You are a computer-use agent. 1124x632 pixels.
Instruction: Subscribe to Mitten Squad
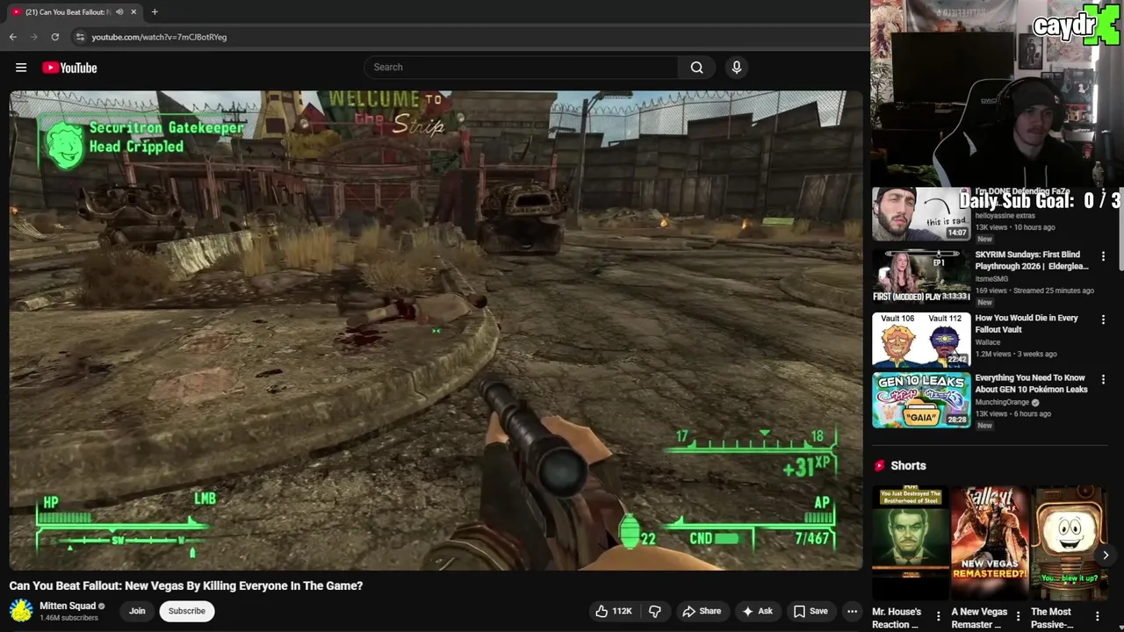(187, 611)
